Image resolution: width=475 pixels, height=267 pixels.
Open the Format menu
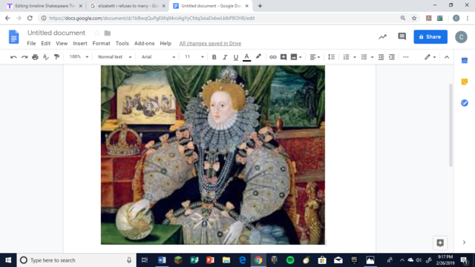pyautogui.click(x=101, y=43)
